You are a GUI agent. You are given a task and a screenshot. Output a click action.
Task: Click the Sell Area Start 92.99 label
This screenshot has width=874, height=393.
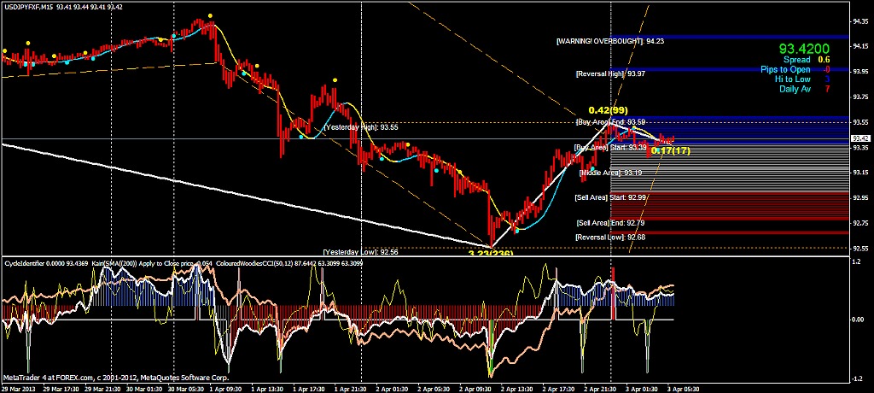pos(610,198)
